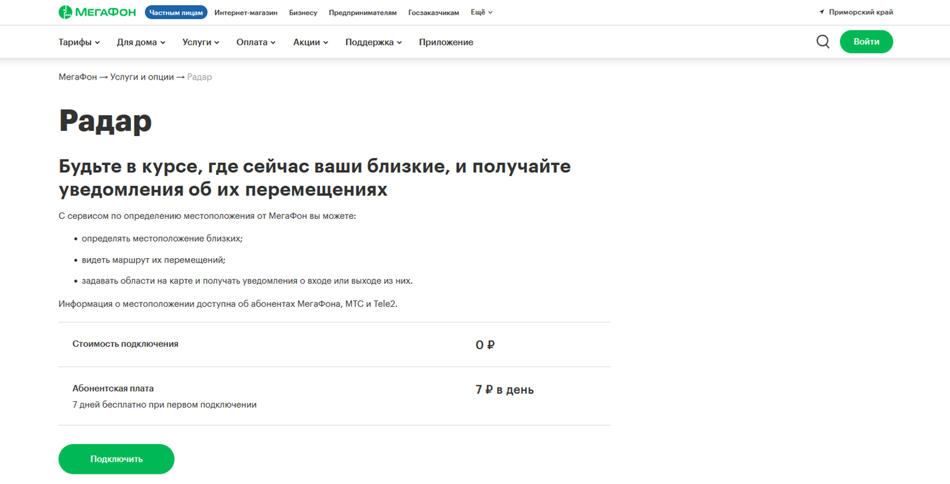
Task: Expand the Акции dropdown menu
Action: (x=310, y=42)
